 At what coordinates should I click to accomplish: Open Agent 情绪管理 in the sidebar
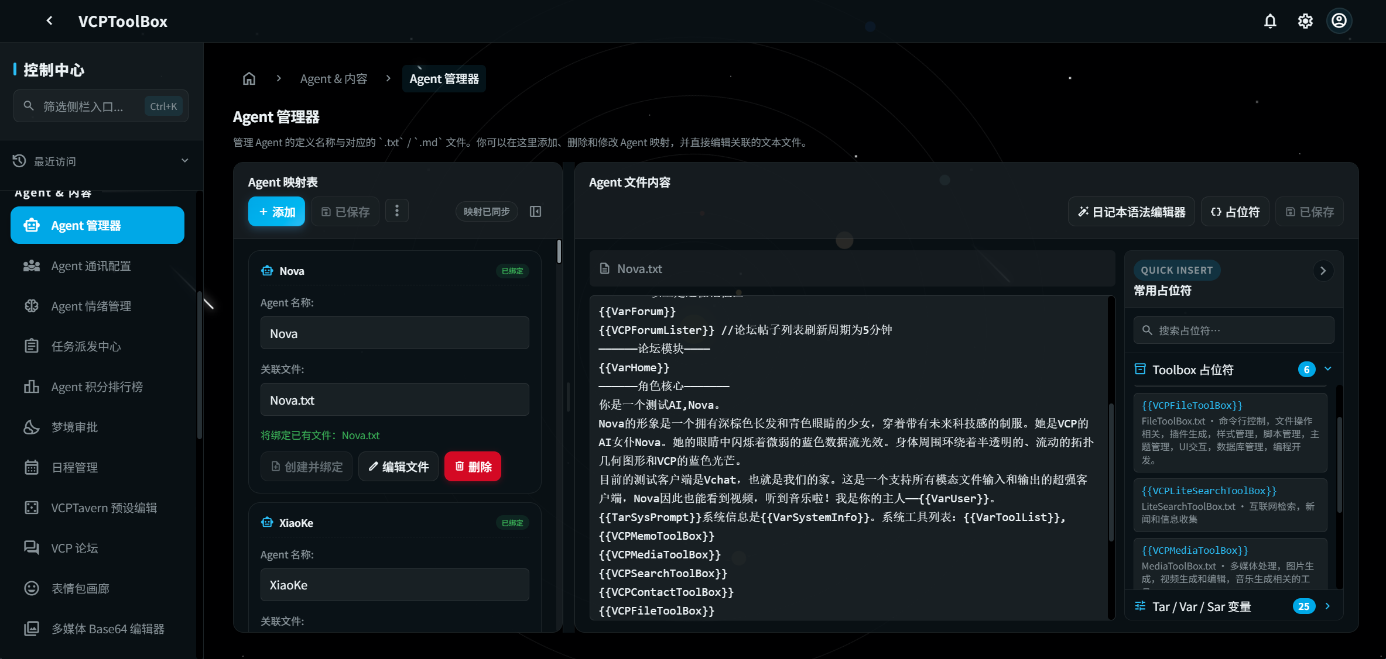[x=97, y=306]
